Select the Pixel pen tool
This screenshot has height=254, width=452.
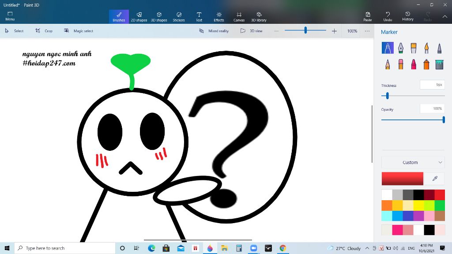pos(439,48)
